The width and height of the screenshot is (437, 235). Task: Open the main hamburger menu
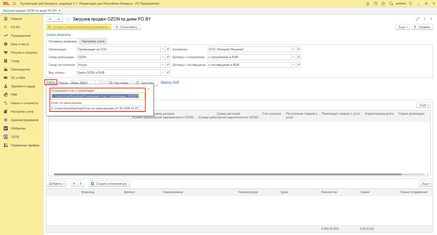click(14, 3)
